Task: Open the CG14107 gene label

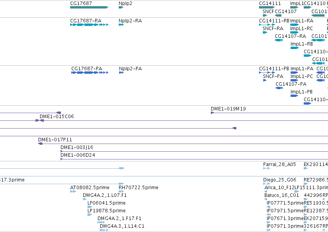Action: tap(286, 12)
